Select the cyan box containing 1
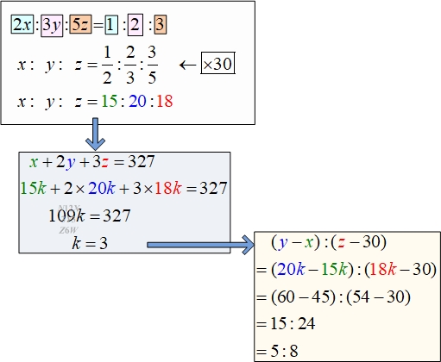This screenshot has height=362, width=441. 111,25
